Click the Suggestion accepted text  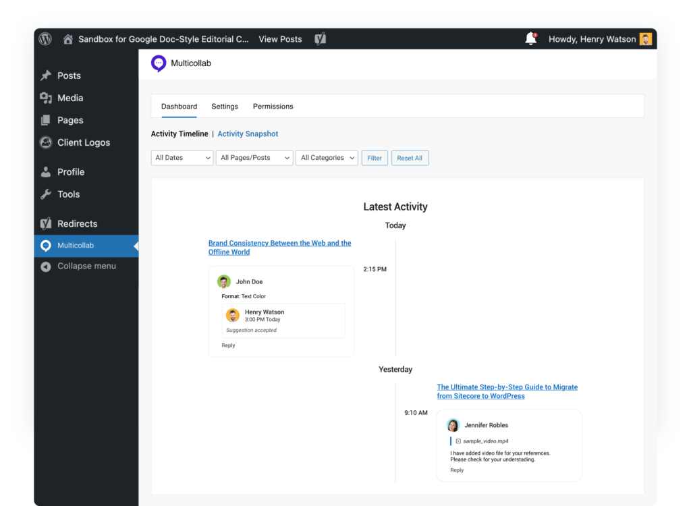click(x=251, y=330)
